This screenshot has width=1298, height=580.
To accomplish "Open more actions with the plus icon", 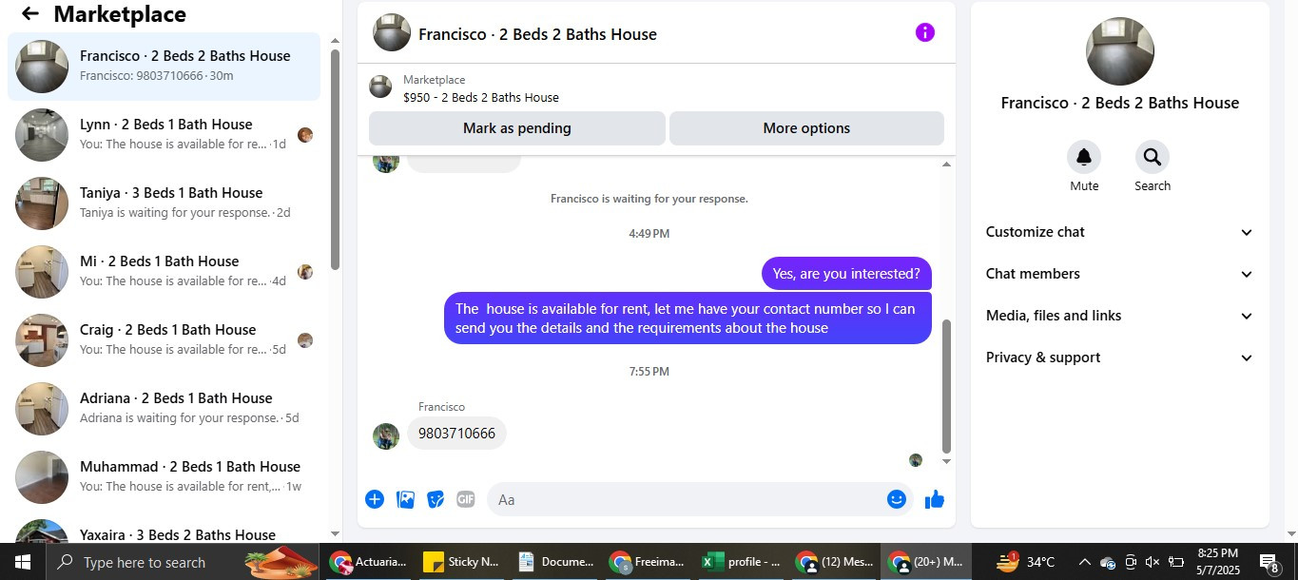I will (x=375, y=499).
